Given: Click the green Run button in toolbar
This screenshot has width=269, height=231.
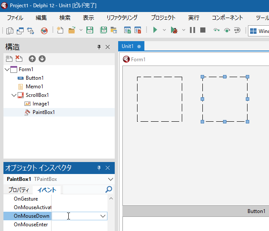Looking at the screenshot, I should coord(155,30).
